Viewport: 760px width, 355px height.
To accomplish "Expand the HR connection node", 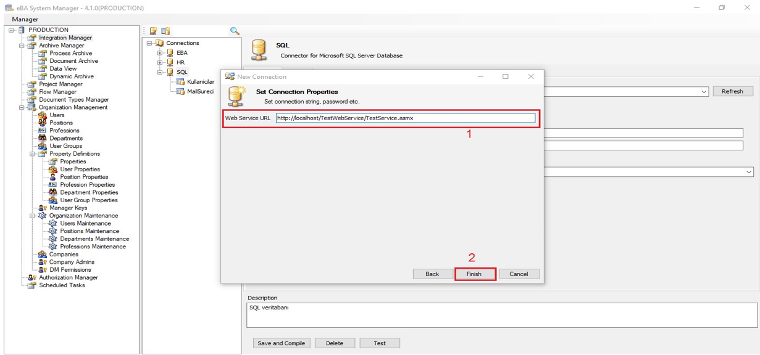I will click(x=160, y=62).
